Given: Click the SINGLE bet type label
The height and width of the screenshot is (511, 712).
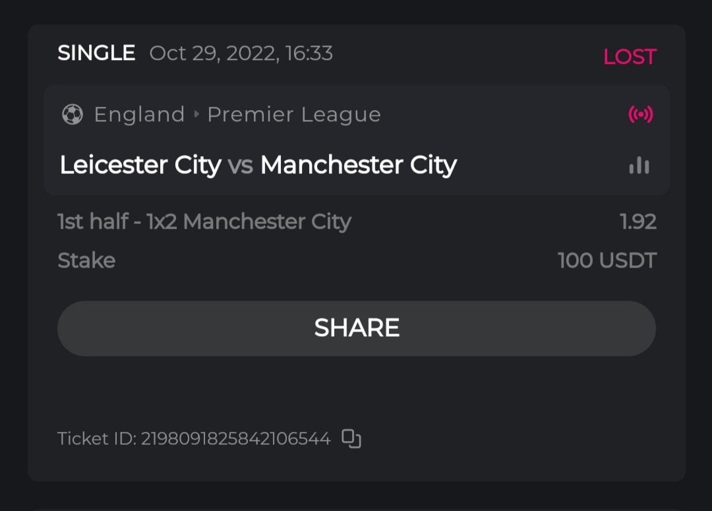Looking at the screenshot, I should (96, 53).
